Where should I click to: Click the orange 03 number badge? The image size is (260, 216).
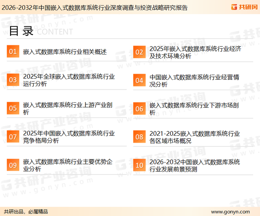(13, 80)
